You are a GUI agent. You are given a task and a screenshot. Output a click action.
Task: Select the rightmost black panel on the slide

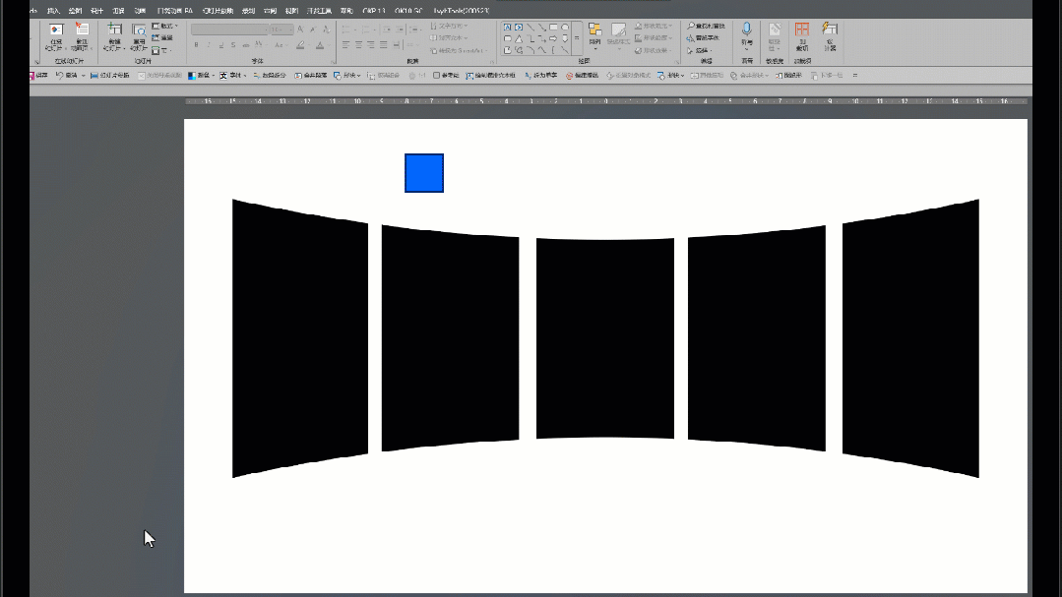[910, 338]
